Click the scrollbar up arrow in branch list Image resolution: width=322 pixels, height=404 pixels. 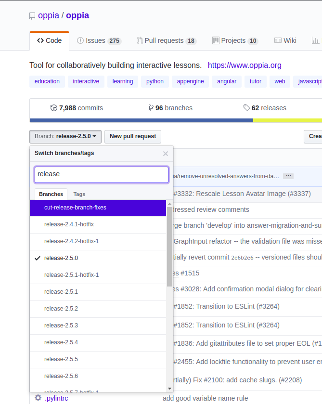[169, 204]
